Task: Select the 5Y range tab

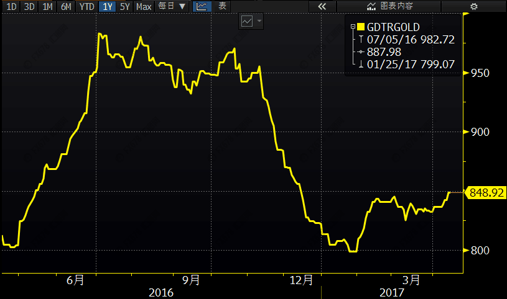Action: [125, 6]
